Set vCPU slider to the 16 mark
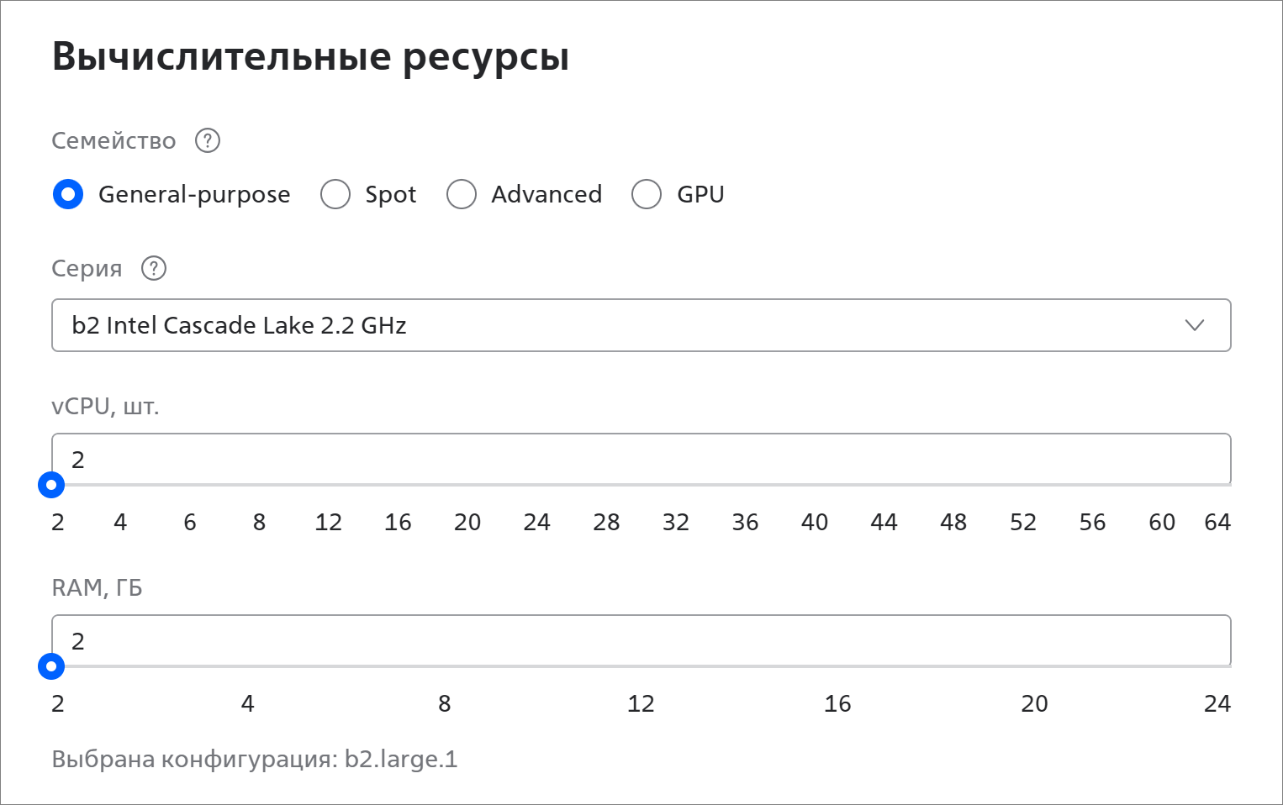Screen dimensions: 1283x805 (399, 485)
